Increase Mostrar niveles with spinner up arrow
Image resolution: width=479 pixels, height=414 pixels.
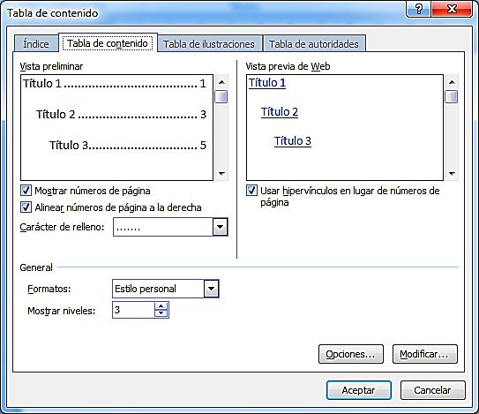(161, 306)
